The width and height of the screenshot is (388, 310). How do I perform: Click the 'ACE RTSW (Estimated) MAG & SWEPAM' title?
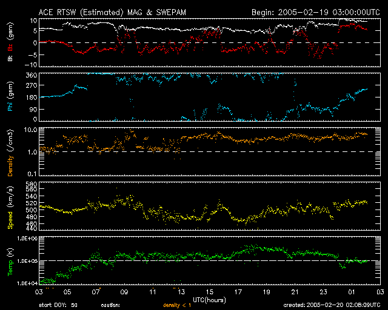coord(112,12)
